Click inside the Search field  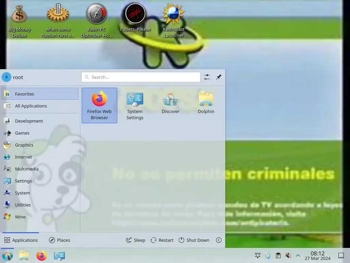point(141,77)
